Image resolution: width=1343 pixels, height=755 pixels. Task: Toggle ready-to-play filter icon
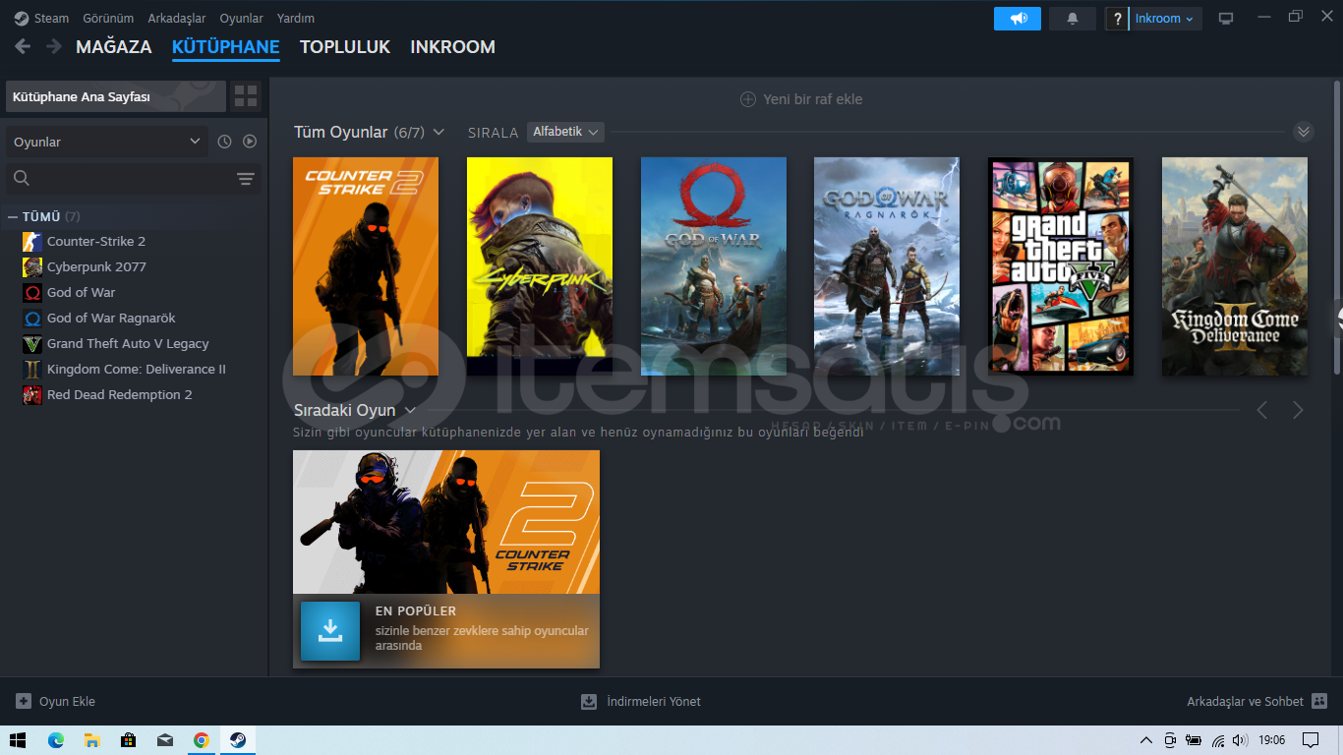tap(250, 142)
